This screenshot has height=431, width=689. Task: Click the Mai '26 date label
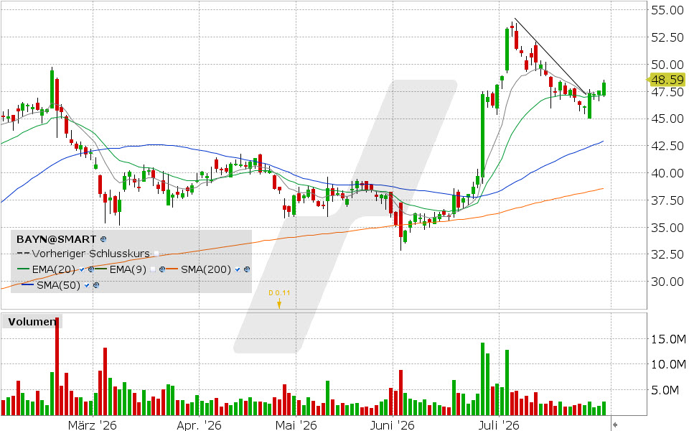coord(296,425)
